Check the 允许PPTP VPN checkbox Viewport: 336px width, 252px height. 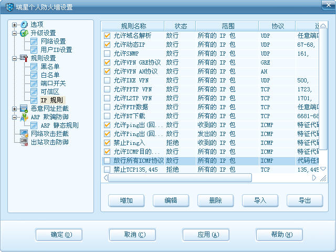[107, 89]
